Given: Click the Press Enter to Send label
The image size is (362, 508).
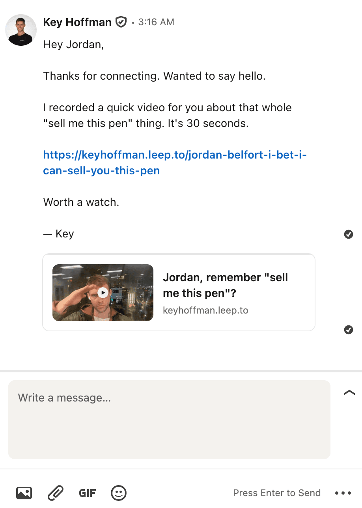Looking at the screenshot, I should tap(277, 493).
